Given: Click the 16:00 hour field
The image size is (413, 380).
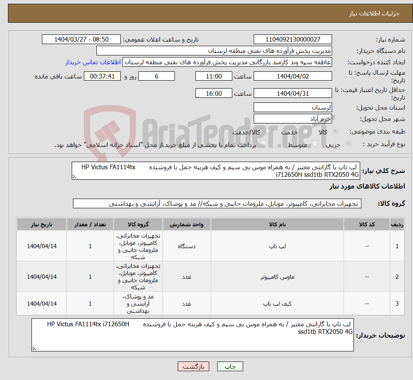Looking at the screenshot, I should [213, 93].
